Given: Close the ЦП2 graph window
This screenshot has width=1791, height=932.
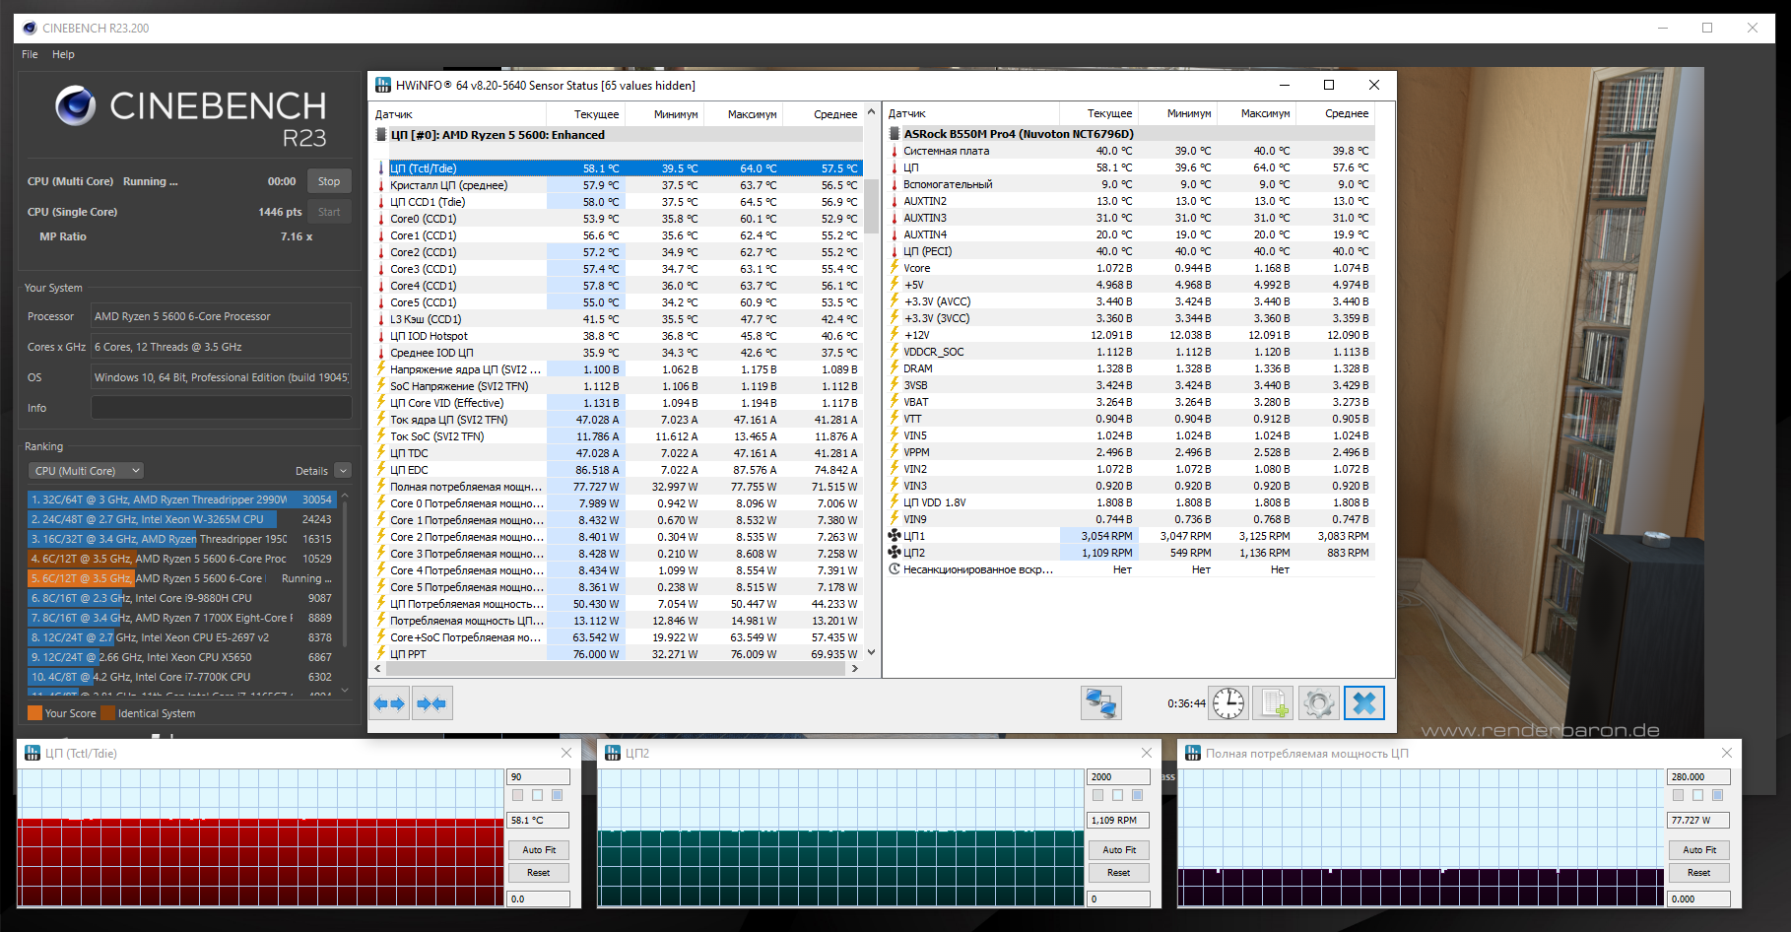Looking at the screenshot, I should (1146, 753).
